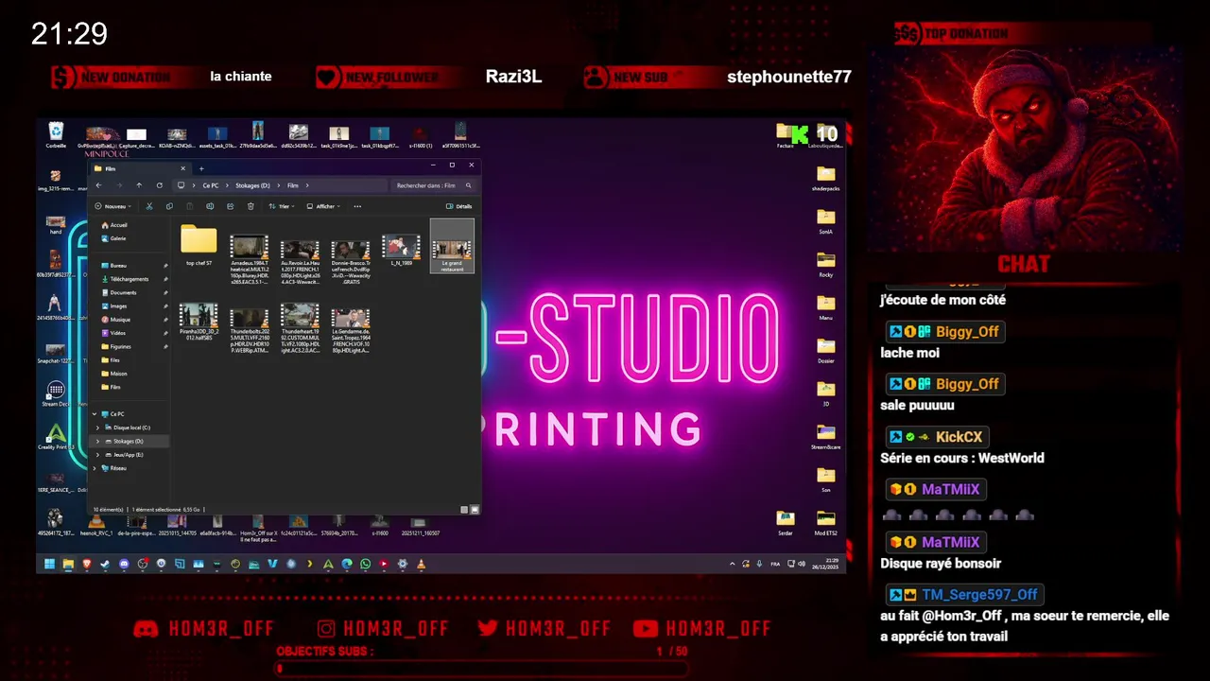Expand the Réseau node

pyautogui.click(x=95, y=468)
